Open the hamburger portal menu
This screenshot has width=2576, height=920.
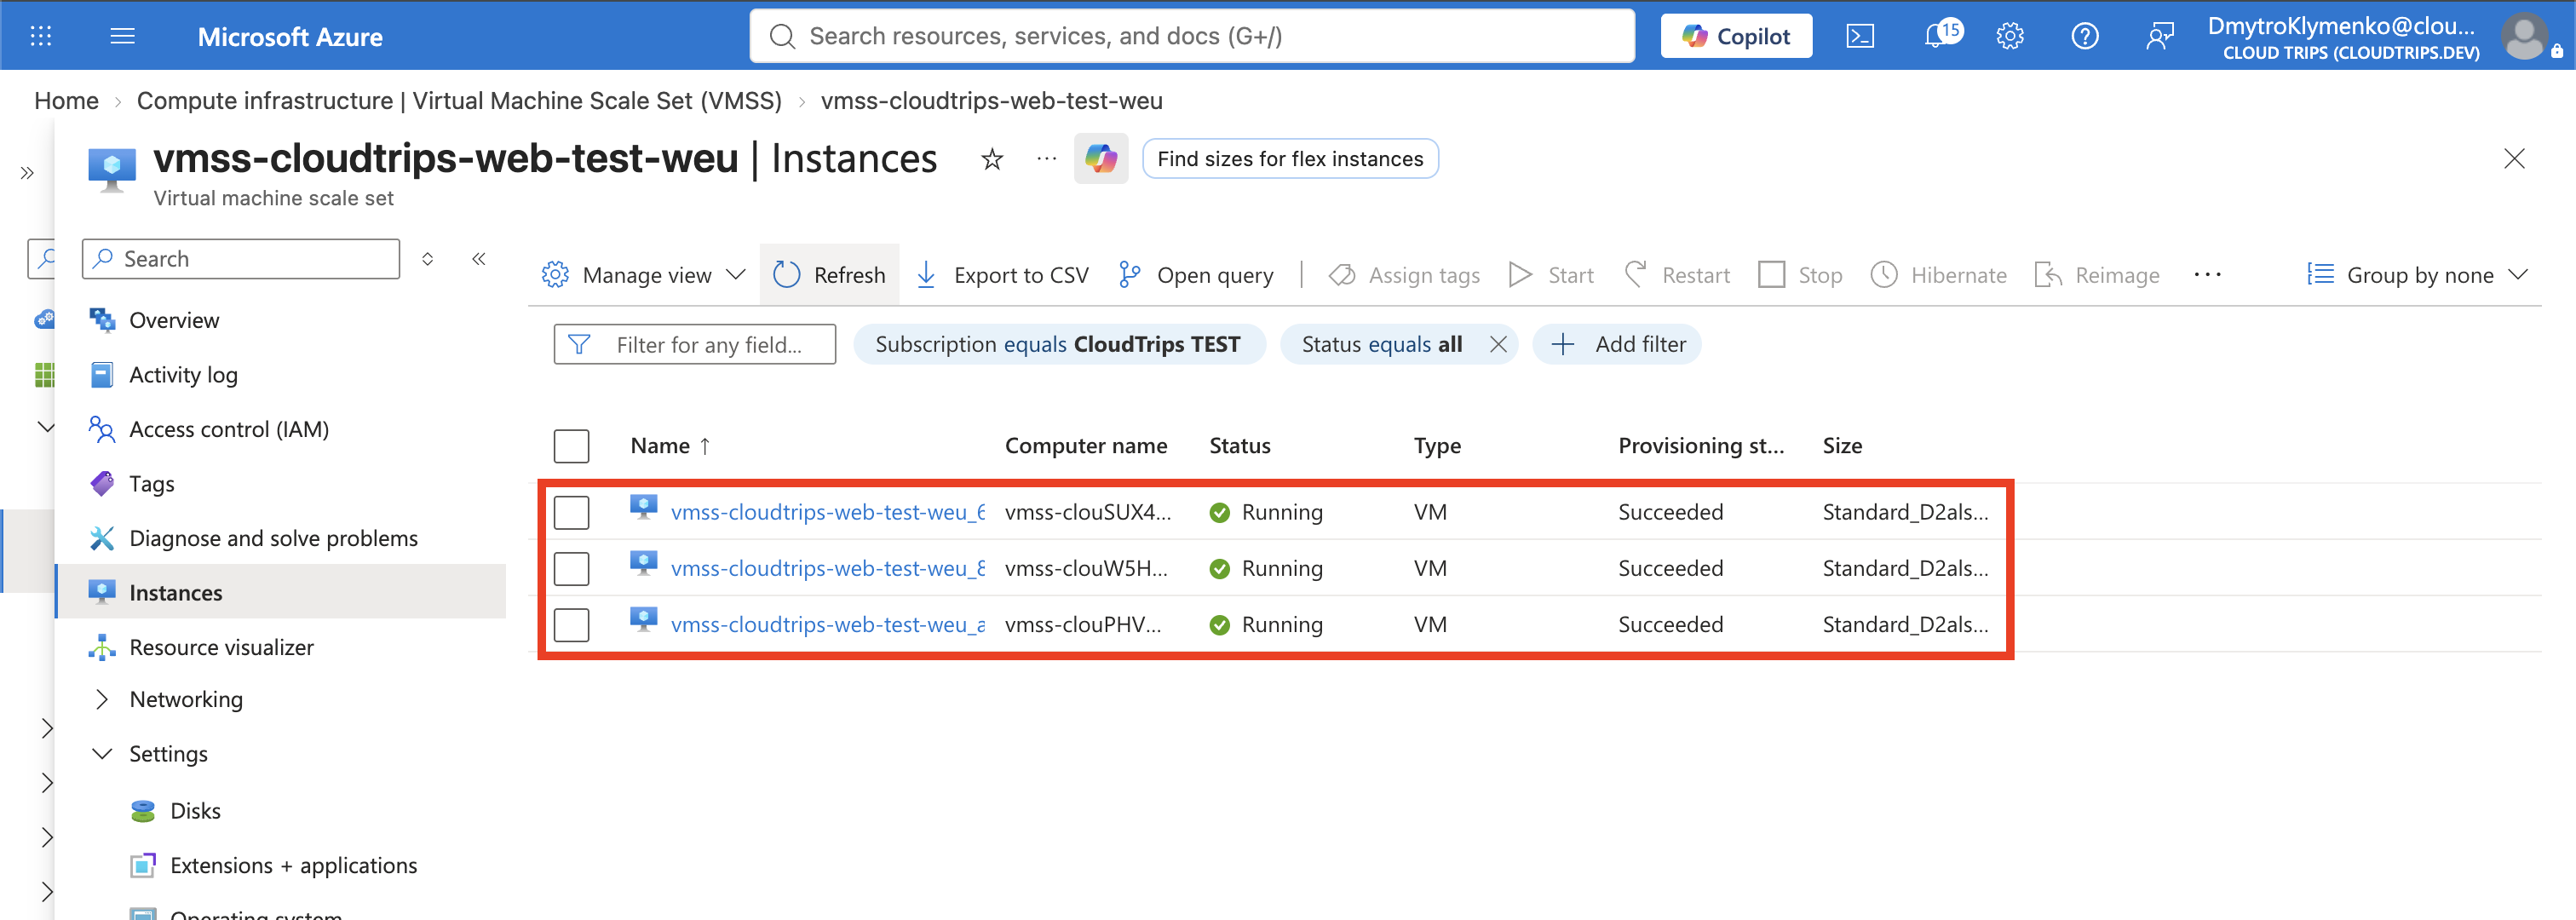click(122, 36)
